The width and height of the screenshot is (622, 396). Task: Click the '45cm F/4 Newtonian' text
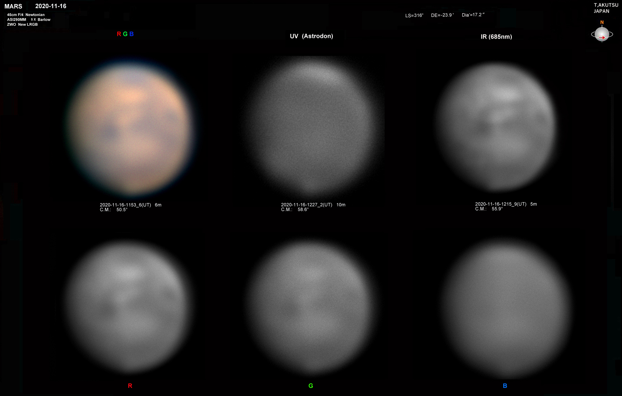pos(26,15)
